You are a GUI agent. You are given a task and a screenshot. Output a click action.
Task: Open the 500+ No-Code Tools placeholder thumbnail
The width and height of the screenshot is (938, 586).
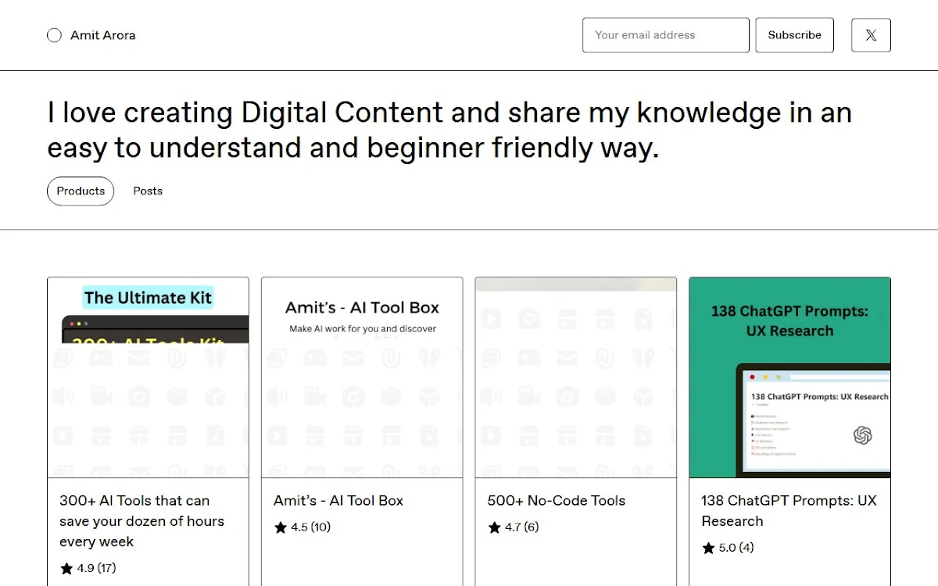coord(576,377)
